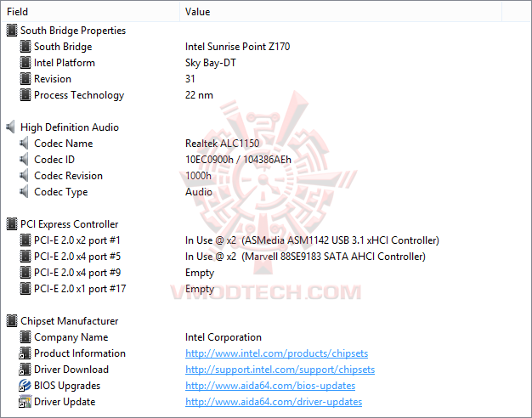Click the 1000h codec revision value
The width and height of the screenshot is (532, 418).
[x=198, y=175]
